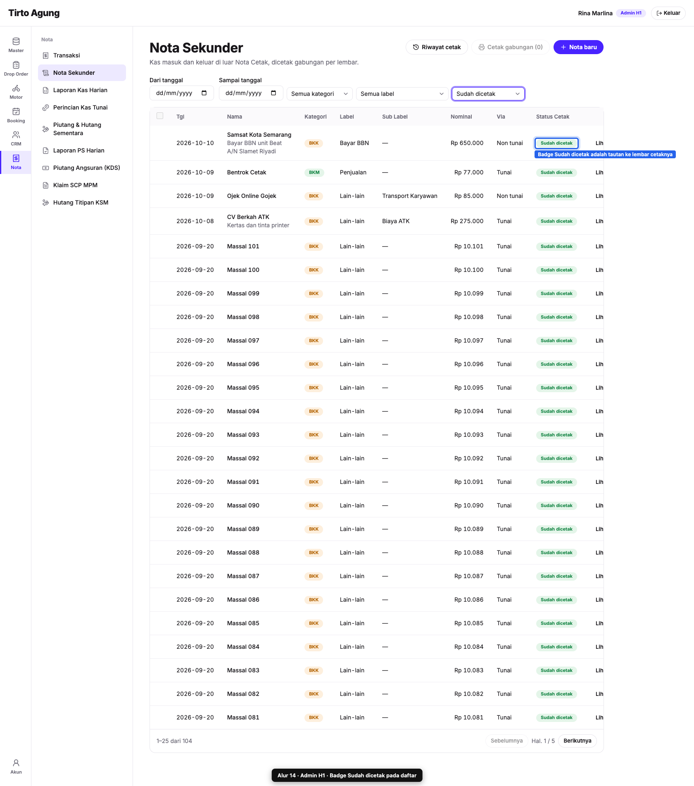Click Cetak gabungan (0) button
The width and height of the screenshot is (694, 786).
click(511, 47)
